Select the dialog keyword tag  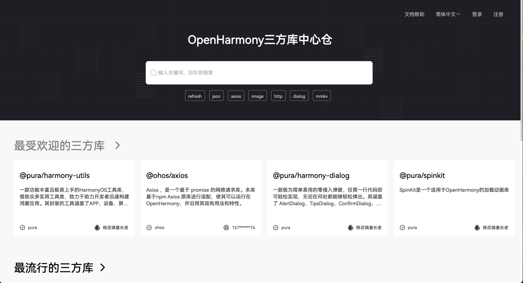pyautogui.click(x=299, y=96)
